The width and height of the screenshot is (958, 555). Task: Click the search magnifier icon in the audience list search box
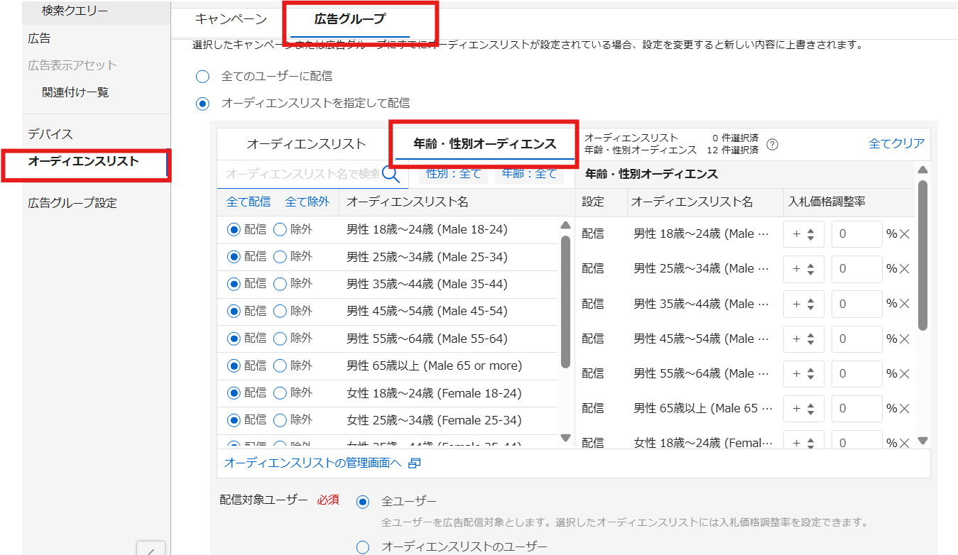click(391, 174)
